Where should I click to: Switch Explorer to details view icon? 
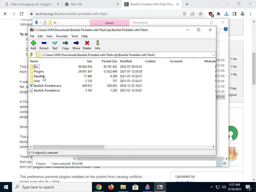point(219,163)
